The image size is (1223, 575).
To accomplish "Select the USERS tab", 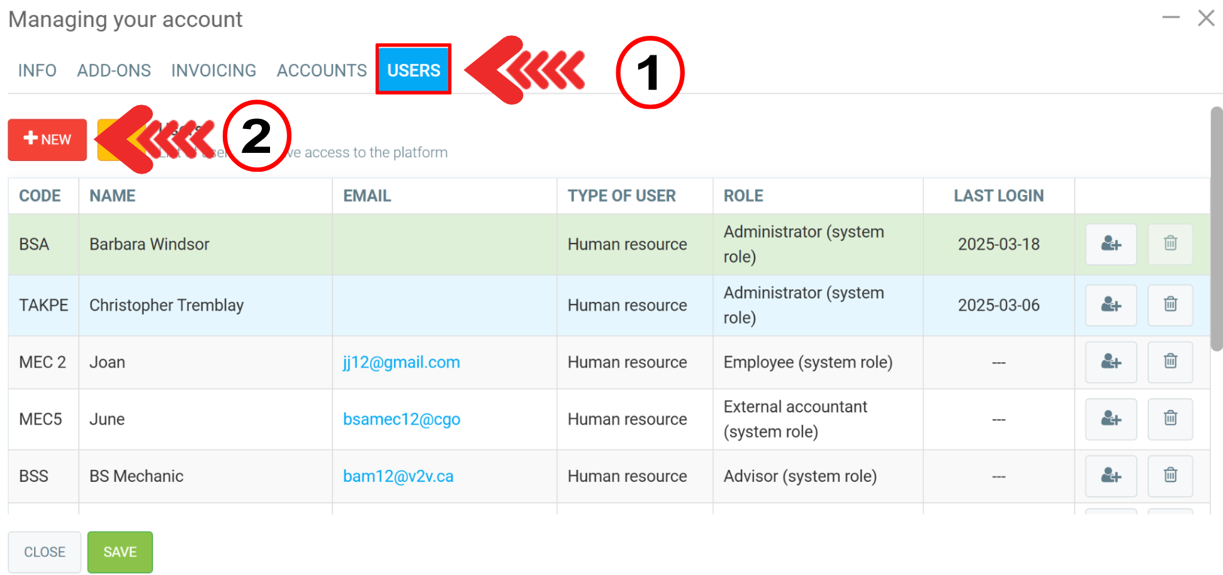I will pos(414,70).
